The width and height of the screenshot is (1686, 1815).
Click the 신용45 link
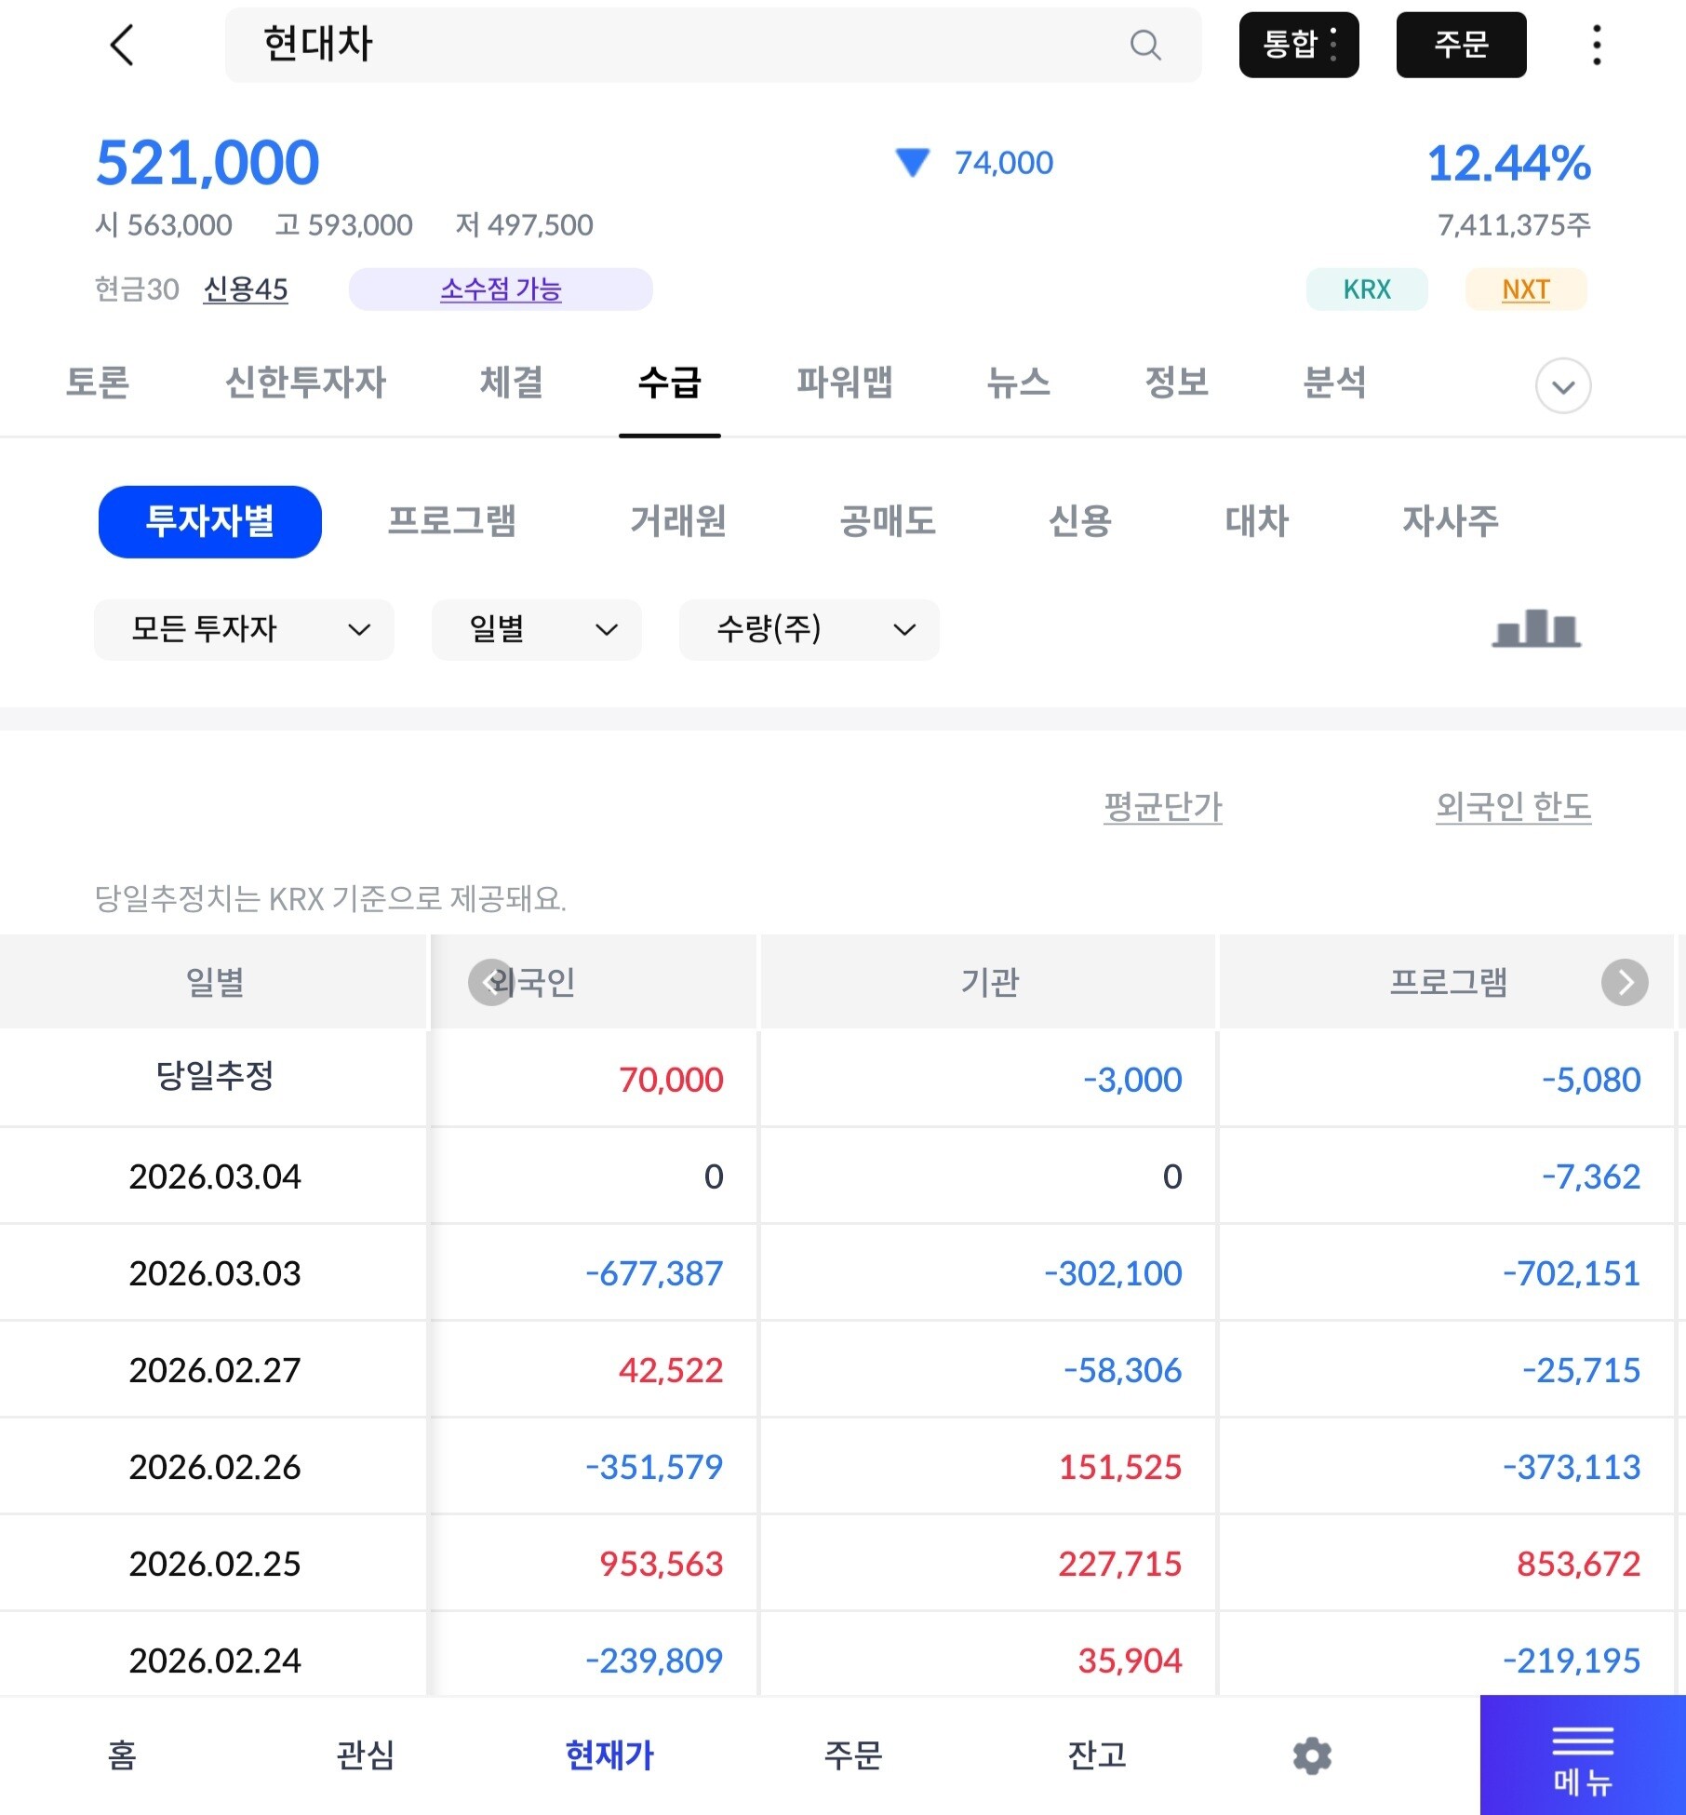pos(246,289)
